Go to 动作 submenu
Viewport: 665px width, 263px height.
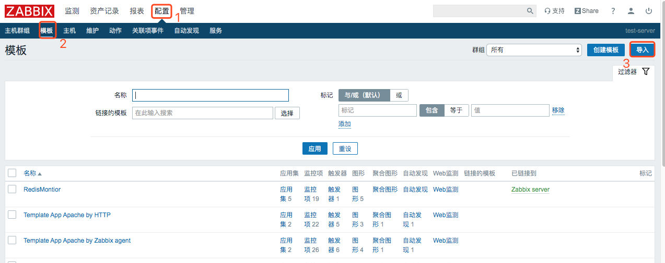115,31
